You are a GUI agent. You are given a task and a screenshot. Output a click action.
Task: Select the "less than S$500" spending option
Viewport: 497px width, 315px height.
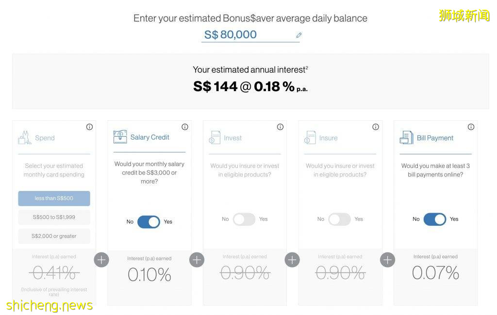(x=54, y=198)
